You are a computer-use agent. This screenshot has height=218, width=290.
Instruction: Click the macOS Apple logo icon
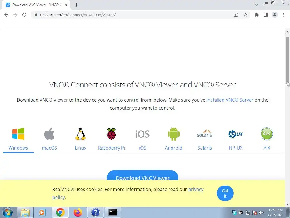coord(49,134)
